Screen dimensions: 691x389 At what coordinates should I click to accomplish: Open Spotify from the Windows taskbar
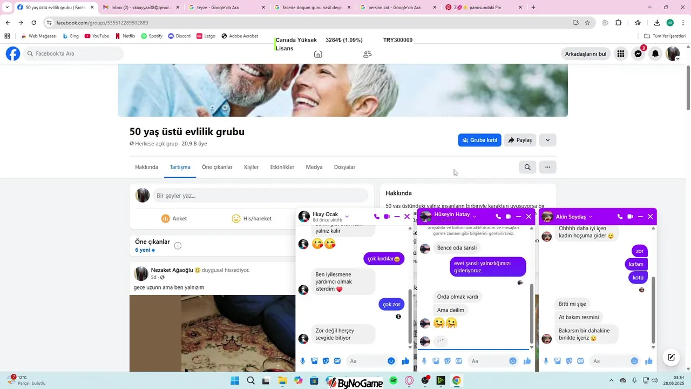[x=394, y=381]
